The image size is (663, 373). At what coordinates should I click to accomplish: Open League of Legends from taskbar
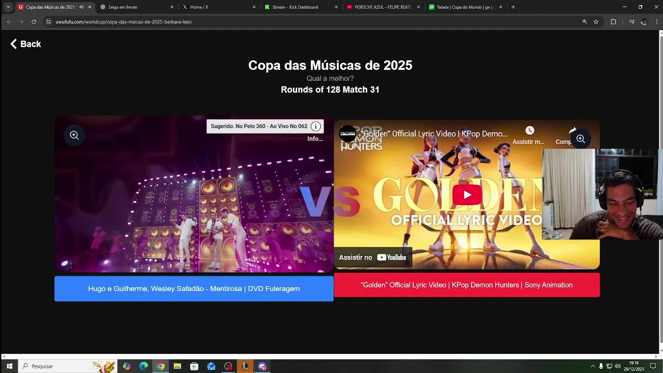(245, 366)
